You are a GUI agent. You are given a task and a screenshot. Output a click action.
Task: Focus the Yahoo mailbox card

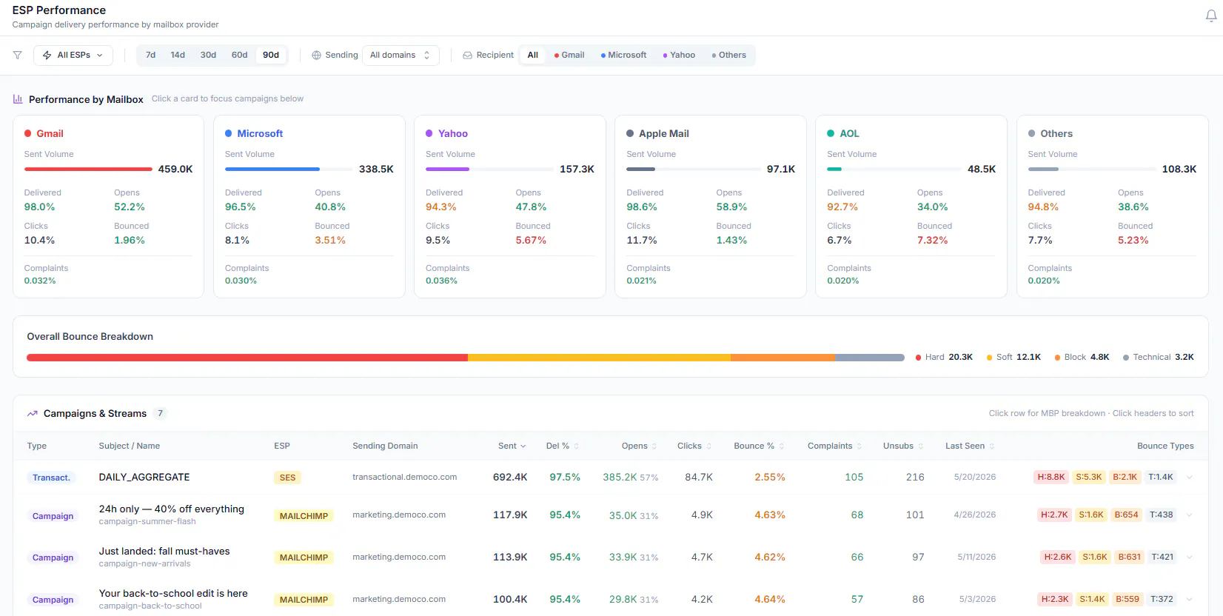pyautogui.click(x=510, y=207)
